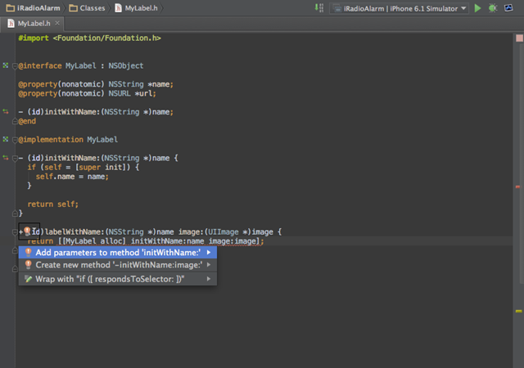The width and height of the screenshot is (524, 368).
Task: Click the error status indicator atop the scrollbar
Action: (x=519, y=38)
